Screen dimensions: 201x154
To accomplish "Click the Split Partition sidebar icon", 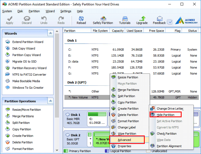I will 8,122.
